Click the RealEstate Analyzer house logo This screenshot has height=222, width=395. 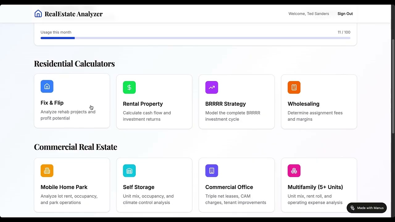point(38,14)
